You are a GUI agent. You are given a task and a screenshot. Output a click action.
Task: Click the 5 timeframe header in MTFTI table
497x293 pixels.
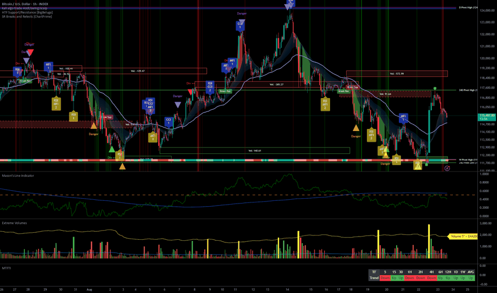click(x=385, y=272)
